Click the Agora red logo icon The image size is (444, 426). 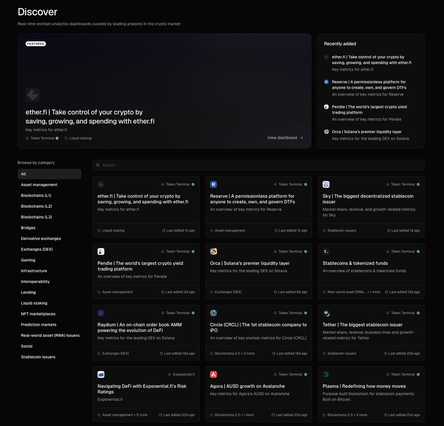click(213, 374)
